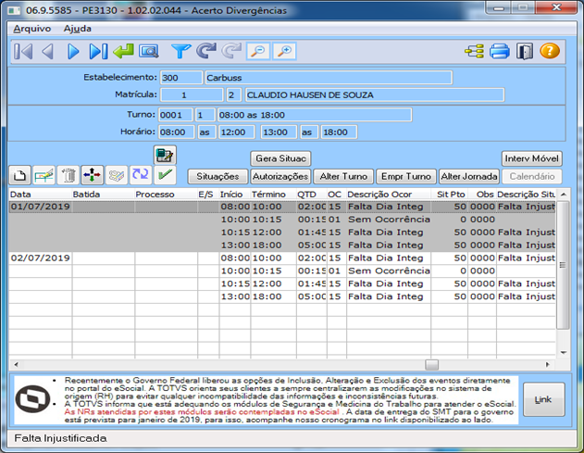Open the search record icon
Screen dimensions: 584x453
(149, 51)
